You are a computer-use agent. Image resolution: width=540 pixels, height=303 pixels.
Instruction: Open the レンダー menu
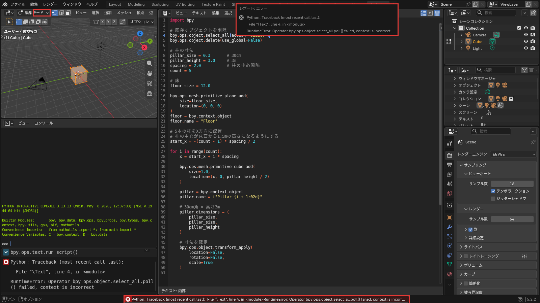[50, 4]
